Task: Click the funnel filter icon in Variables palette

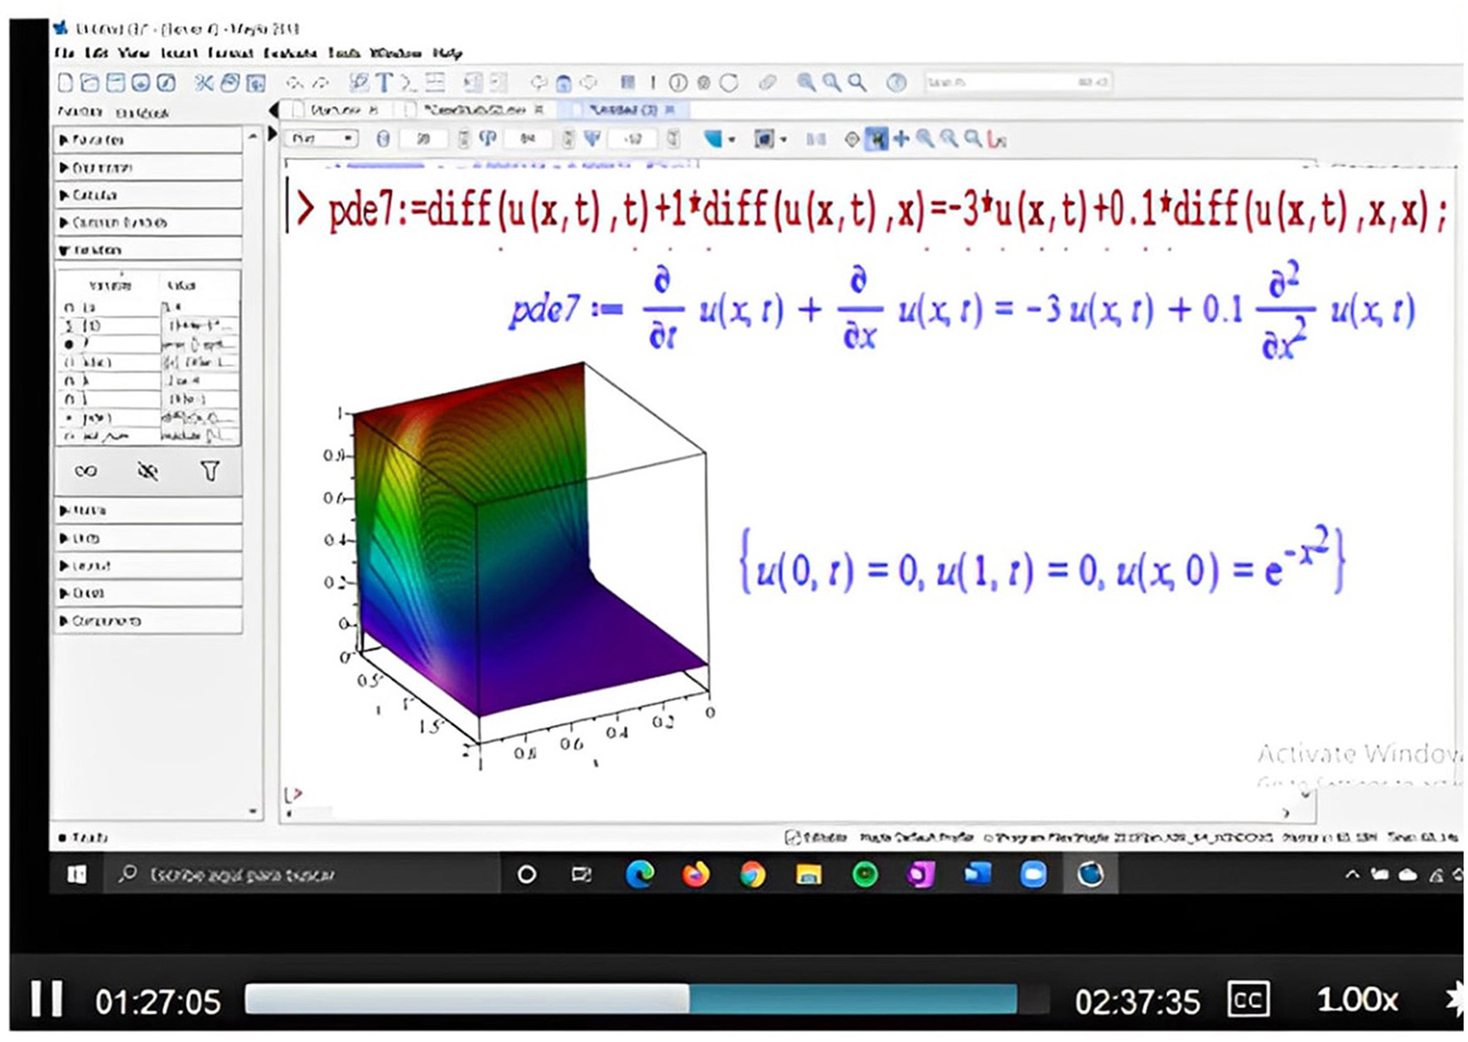Action: coord(210,471)
